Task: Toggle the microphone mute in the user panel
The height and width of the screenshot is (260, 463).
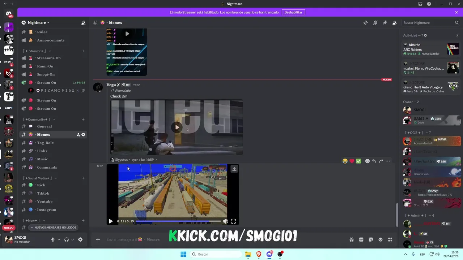Action: [x=53, y=239]
